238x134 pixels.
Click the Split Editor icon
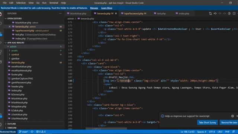click(x=234, y=13)
